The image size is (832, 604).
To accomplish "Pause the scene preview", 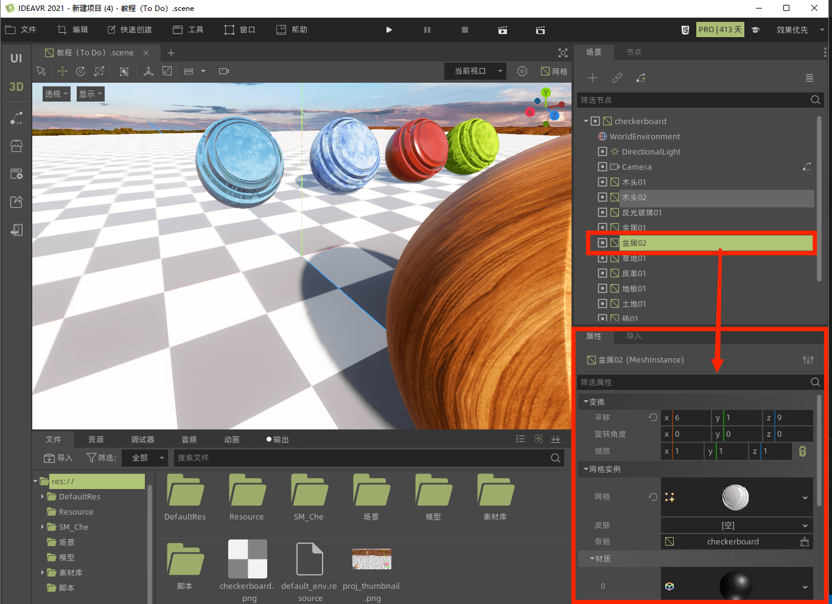I will (x=427, y=30).
